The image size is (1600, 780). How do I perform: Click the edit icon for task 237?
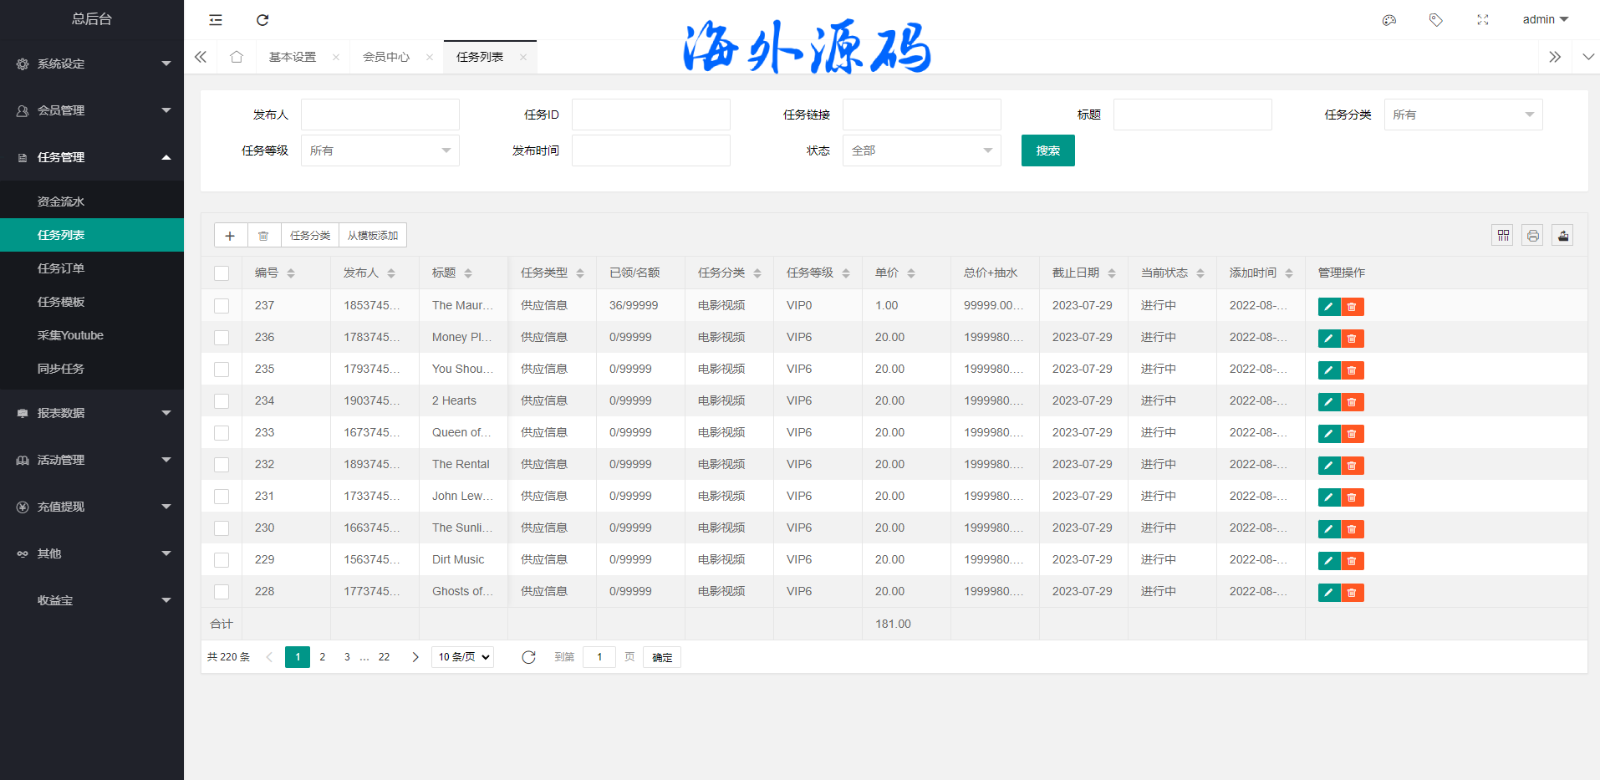pos(1328,307)
